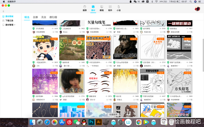Download the 草图勾线笔刷 material
This screenshot has height=127, width=204.
pyautogui.click(x=163, y=100)
